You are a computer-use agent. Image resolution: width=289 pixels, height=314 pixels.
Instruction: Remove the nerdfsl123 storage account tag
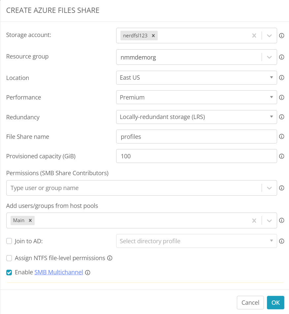[x=153, y=36]
